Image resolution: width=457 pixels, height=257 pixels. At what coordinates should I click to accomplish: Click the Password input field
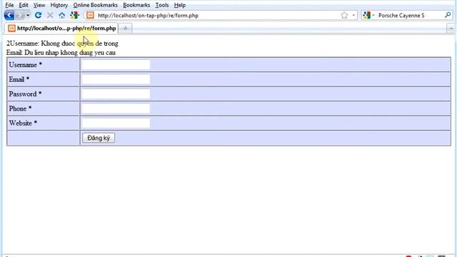pos(116,94)
